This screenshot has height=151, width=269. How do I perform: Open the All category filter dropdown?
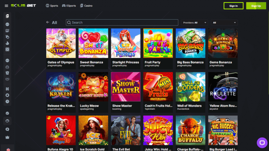click(224, 23)
